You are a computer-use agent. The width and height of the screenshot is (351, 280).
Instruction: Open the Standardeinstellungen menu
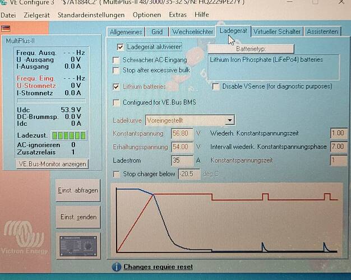coord(91,15)
